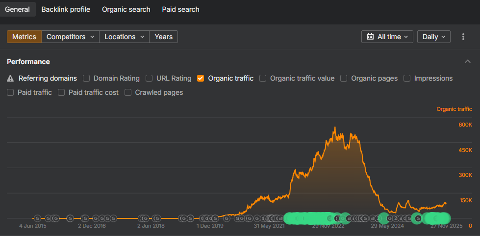Switch to the Backlink profile tab
Image resolution: width=480 pixels, height=236 pixels.
click(x=66, y=9)
